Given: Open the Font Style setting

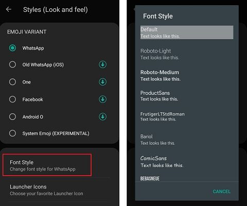Looking at the screenshot, I should pyautogui.click(x=47, y=165).
